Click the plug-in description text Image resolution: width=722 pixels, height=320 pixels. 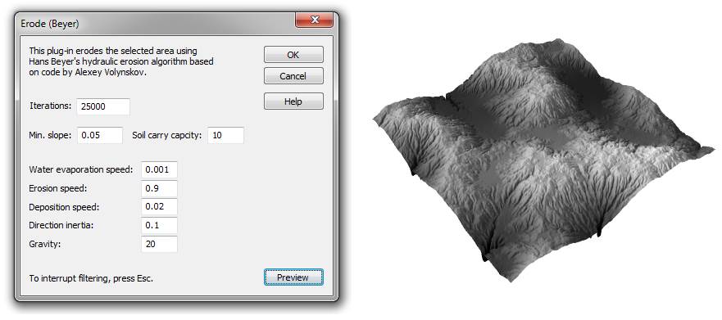click(x=121, y=61)
